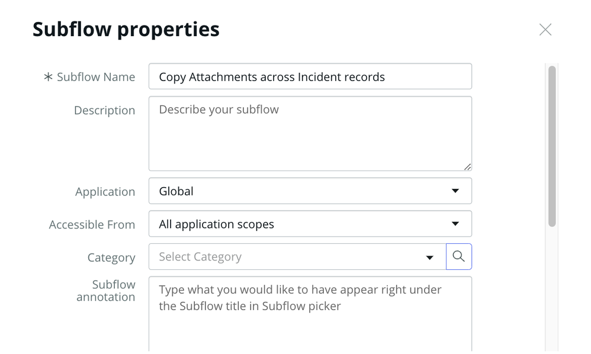The height and width of the screenshot is (354, 591).
Task: Close the Subflow properties dialog via the X icon
Action: [545, 29]
